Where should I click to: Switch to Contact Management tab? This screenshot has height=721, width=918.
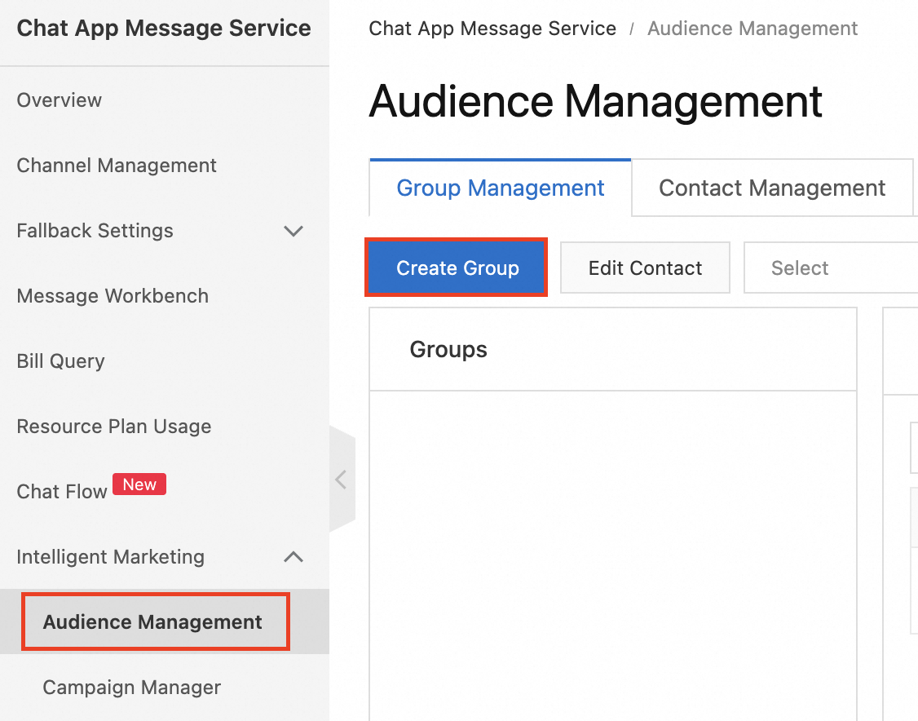[x=771, y=188]
